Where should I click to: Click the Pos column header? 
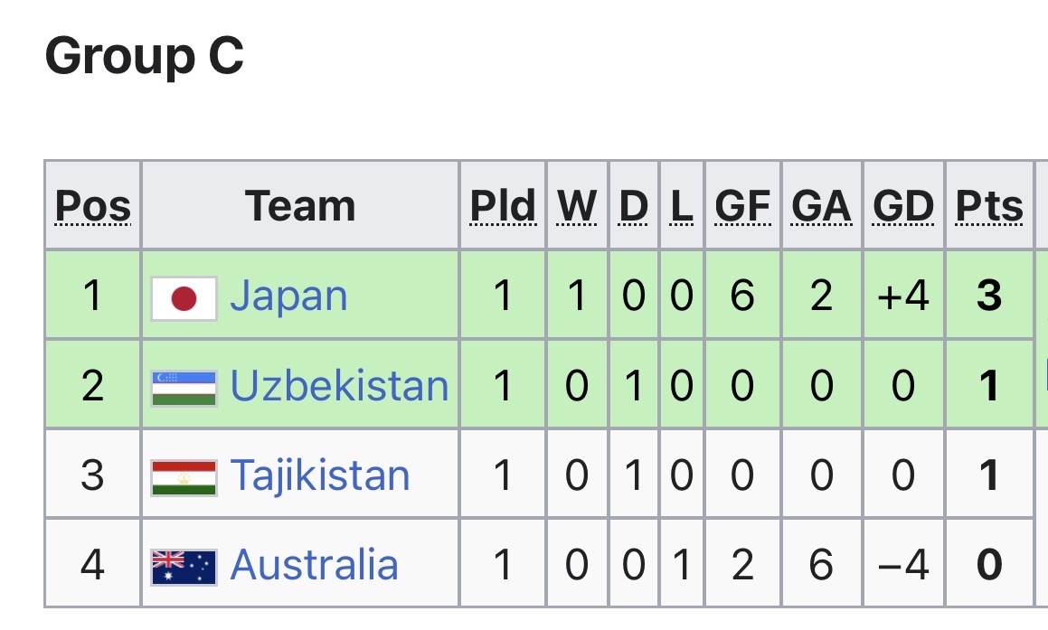(x=93, y=207)
